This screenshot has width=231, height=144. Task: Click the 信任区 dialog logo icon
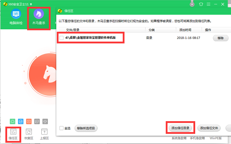click(x=60, y=11)
